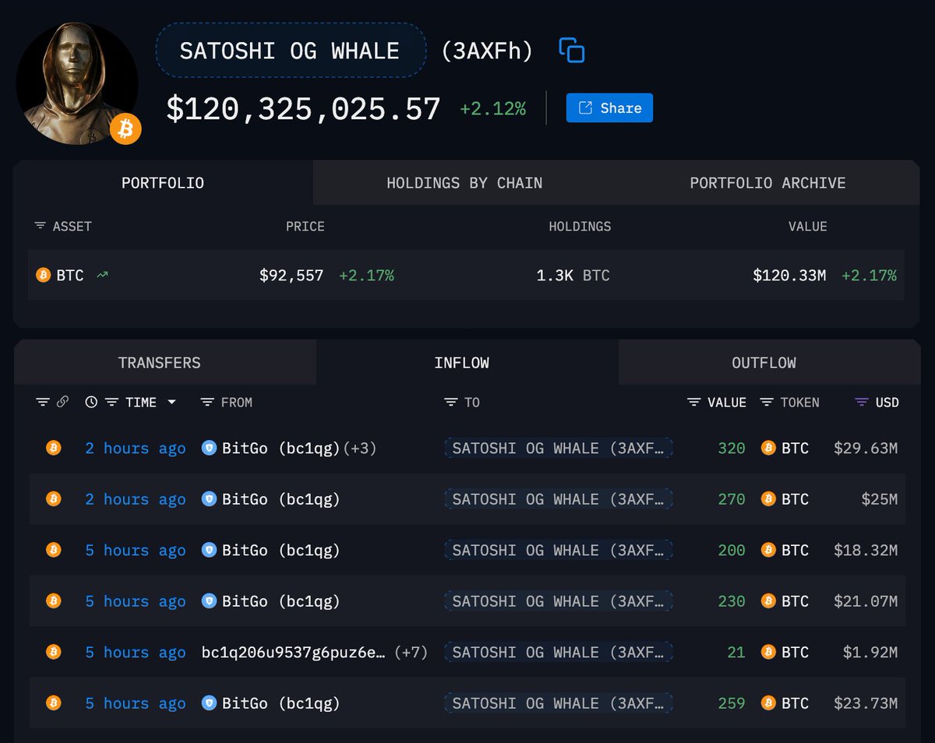The image size is (935, 743).
Task: Open the BTC price trend chart icon
Action: point(102,275)
